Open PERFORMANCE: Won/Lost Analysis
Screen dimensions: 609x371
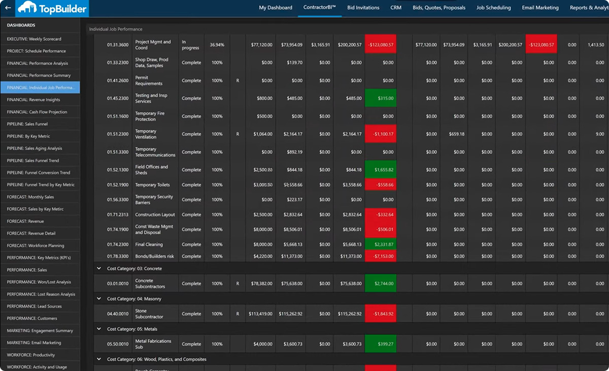click(x=40, y=282)
